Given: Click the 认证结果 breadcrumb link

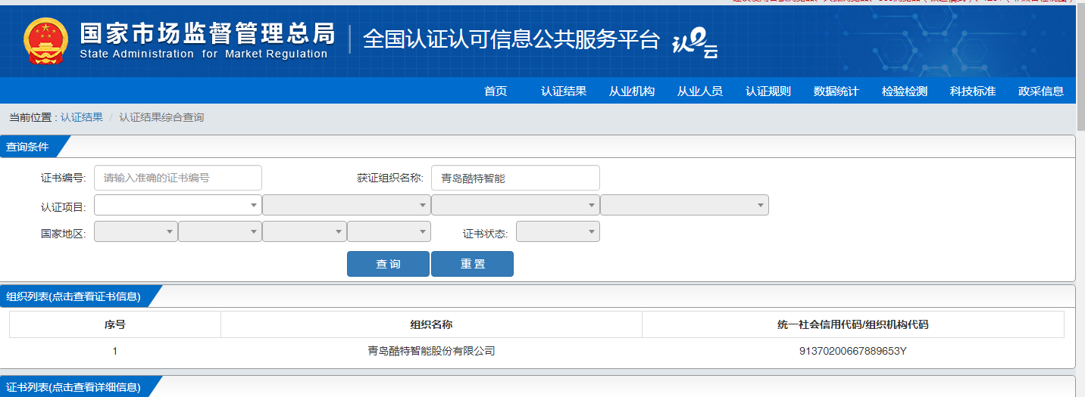Looking at the screenshot, I should [82, 117].
